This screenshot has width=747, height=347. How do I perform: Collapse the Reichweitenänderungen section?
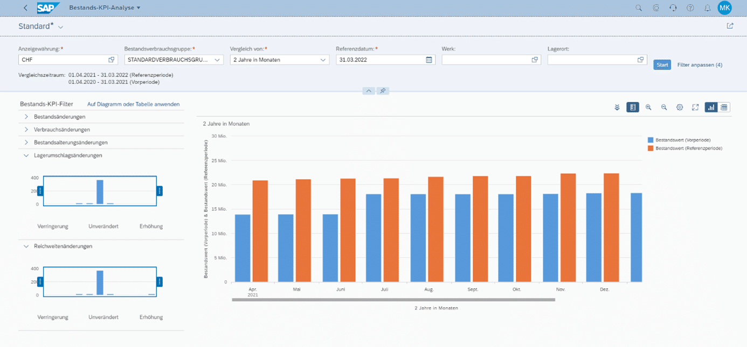coord(26,246)
